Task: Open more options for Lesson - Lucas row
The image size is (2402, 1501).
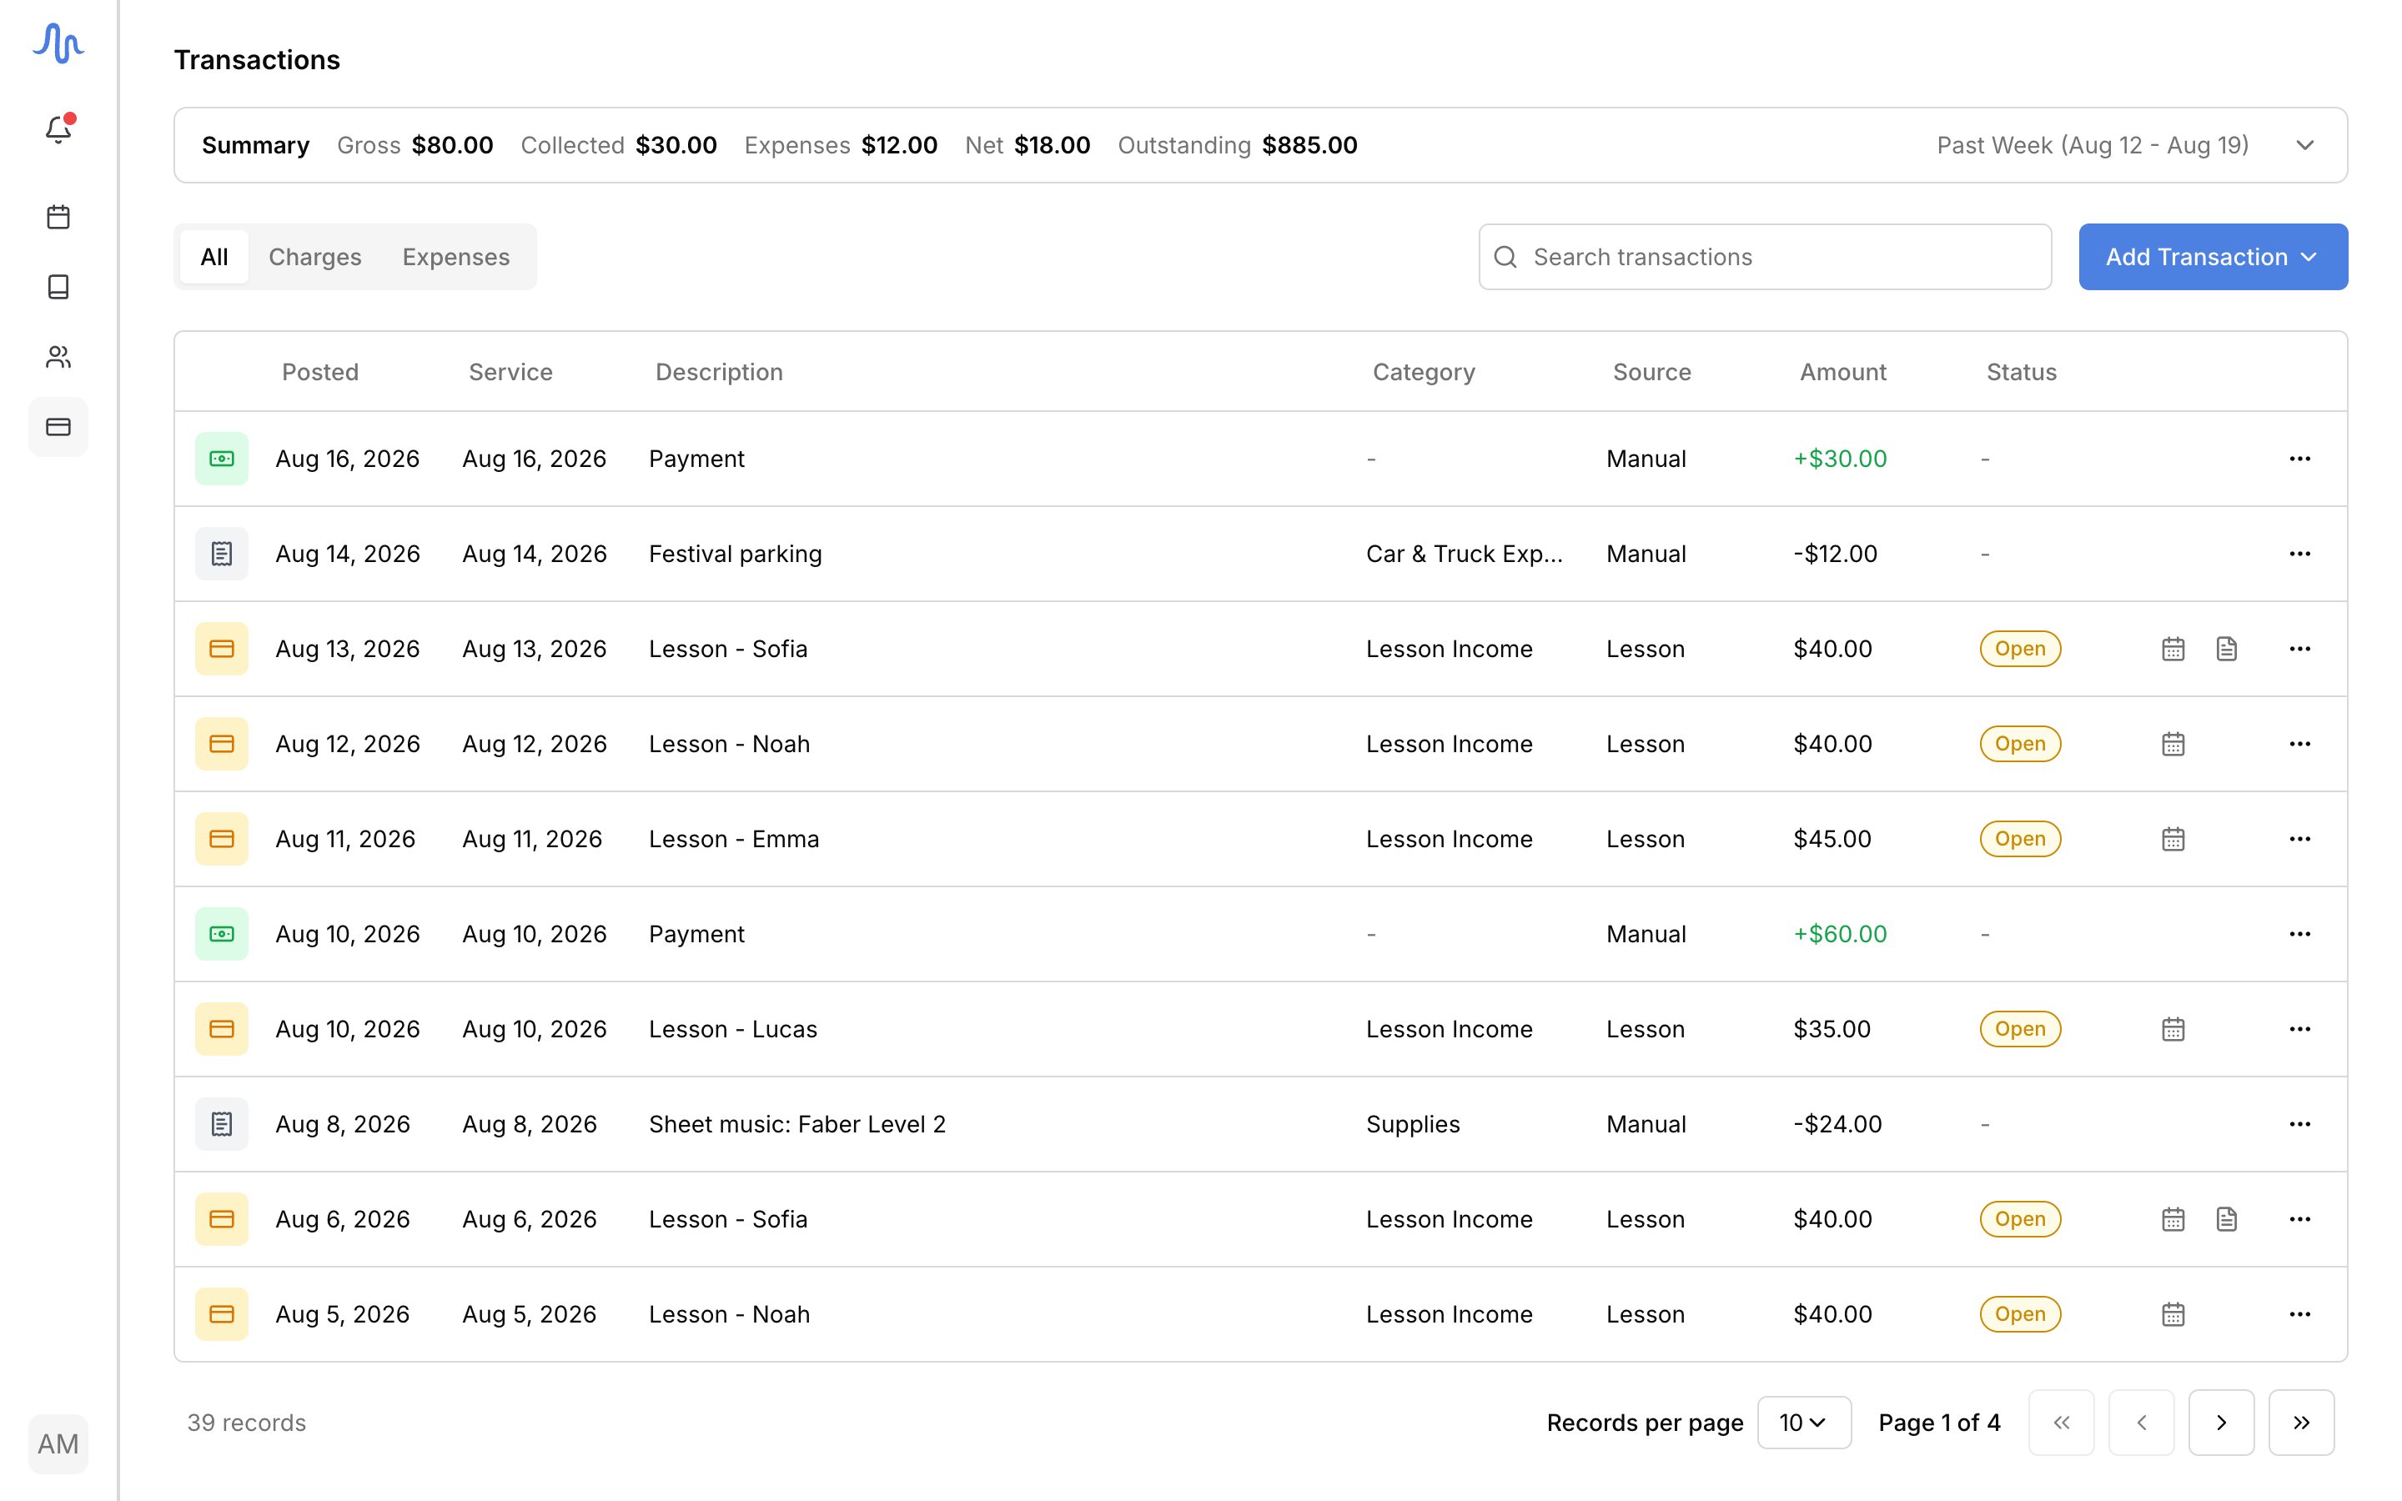Action: click(2299, 1028)
